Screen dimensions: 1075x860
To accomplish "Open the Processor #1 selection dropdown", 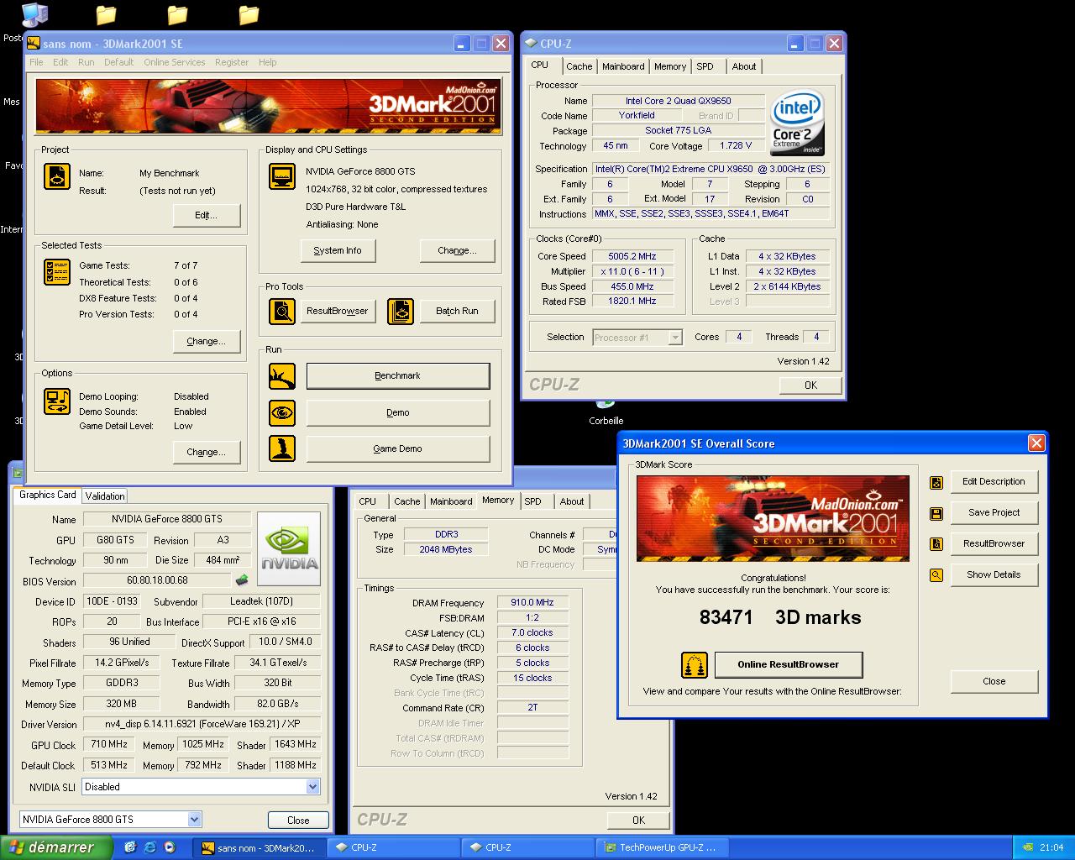I will [x=675, y=338].
